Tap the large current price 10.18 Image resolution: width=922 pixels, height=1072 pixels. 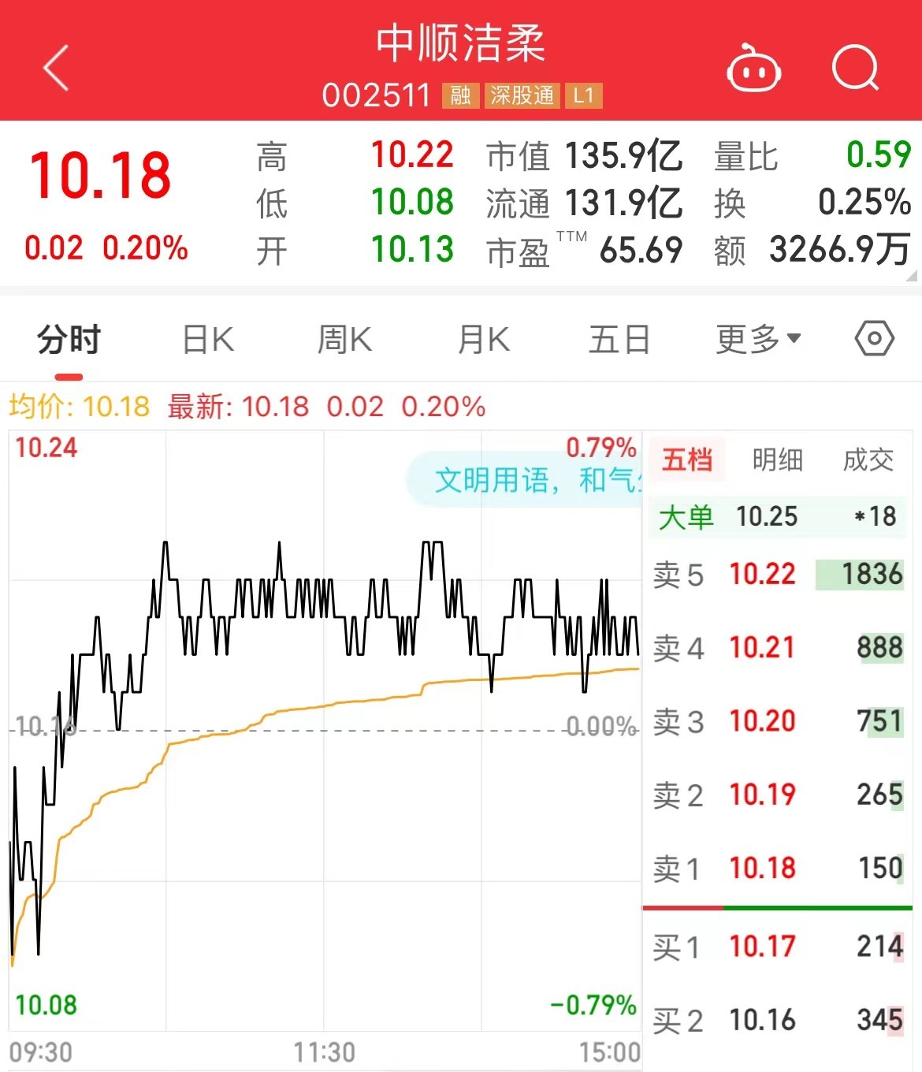[100, 175]
